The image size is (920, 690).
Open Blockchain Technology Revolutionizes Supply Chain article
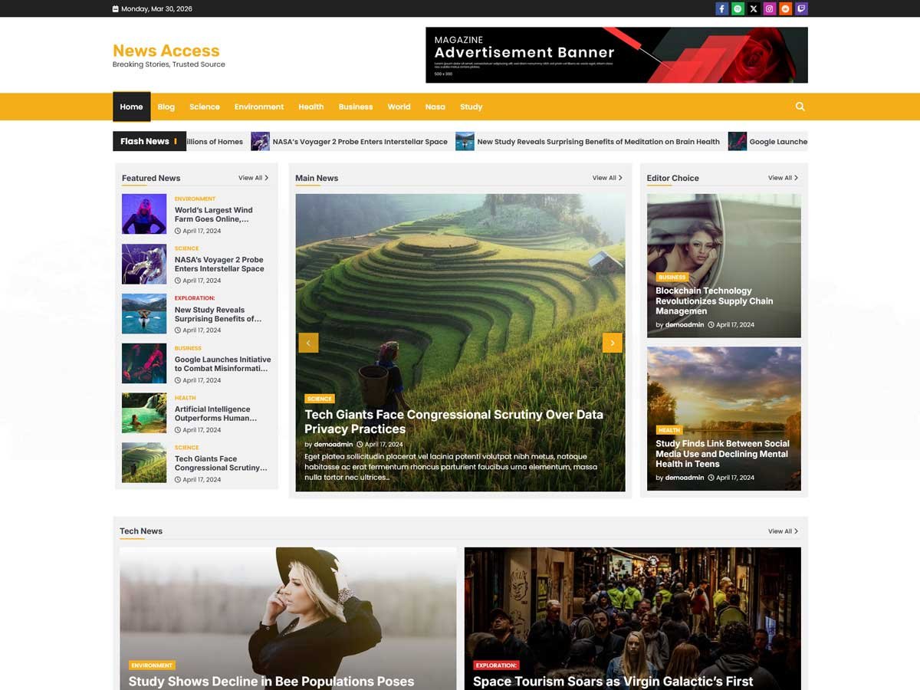[714, 301]
